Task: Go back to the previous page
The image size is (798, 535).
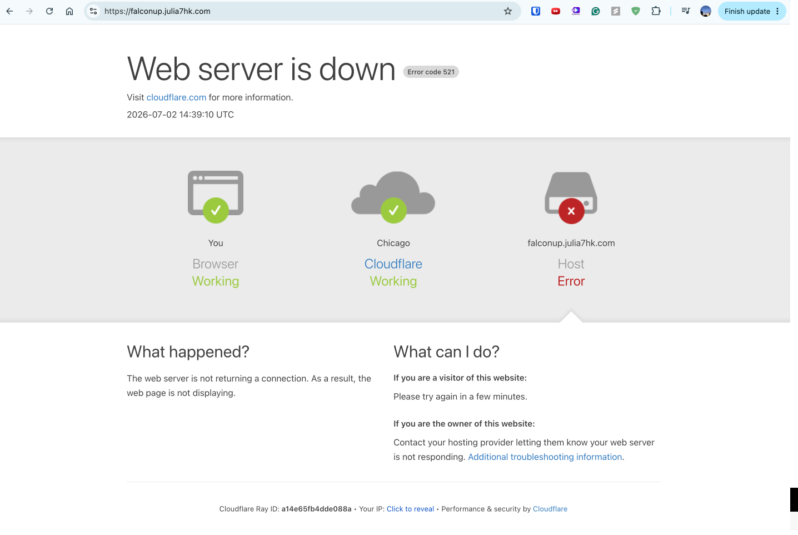Action: coord(9,11)
